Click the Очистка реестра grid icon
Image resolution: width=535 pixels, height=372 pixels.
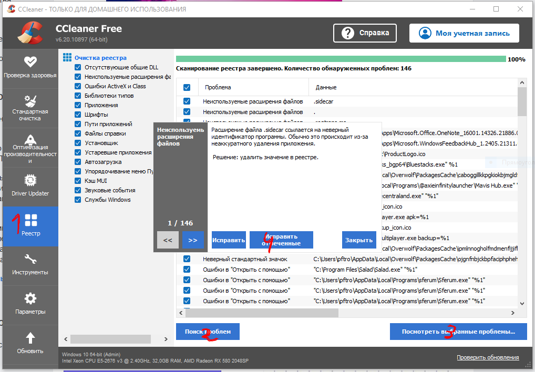click(x=67, y=57)
